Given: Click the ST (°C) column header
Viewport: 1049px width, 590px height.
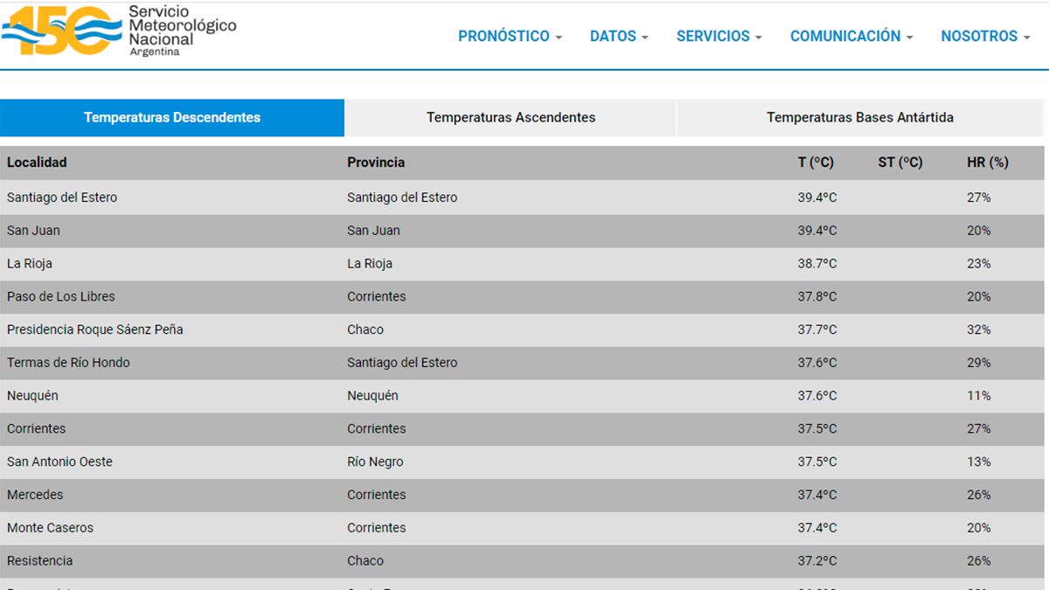Looking at the screenshot, I should [900, 163].
